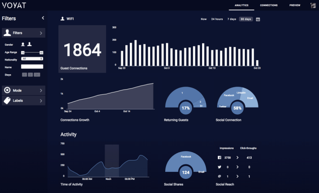Click the Age Range slider track
319x193 pixels.
pos(32,53)
